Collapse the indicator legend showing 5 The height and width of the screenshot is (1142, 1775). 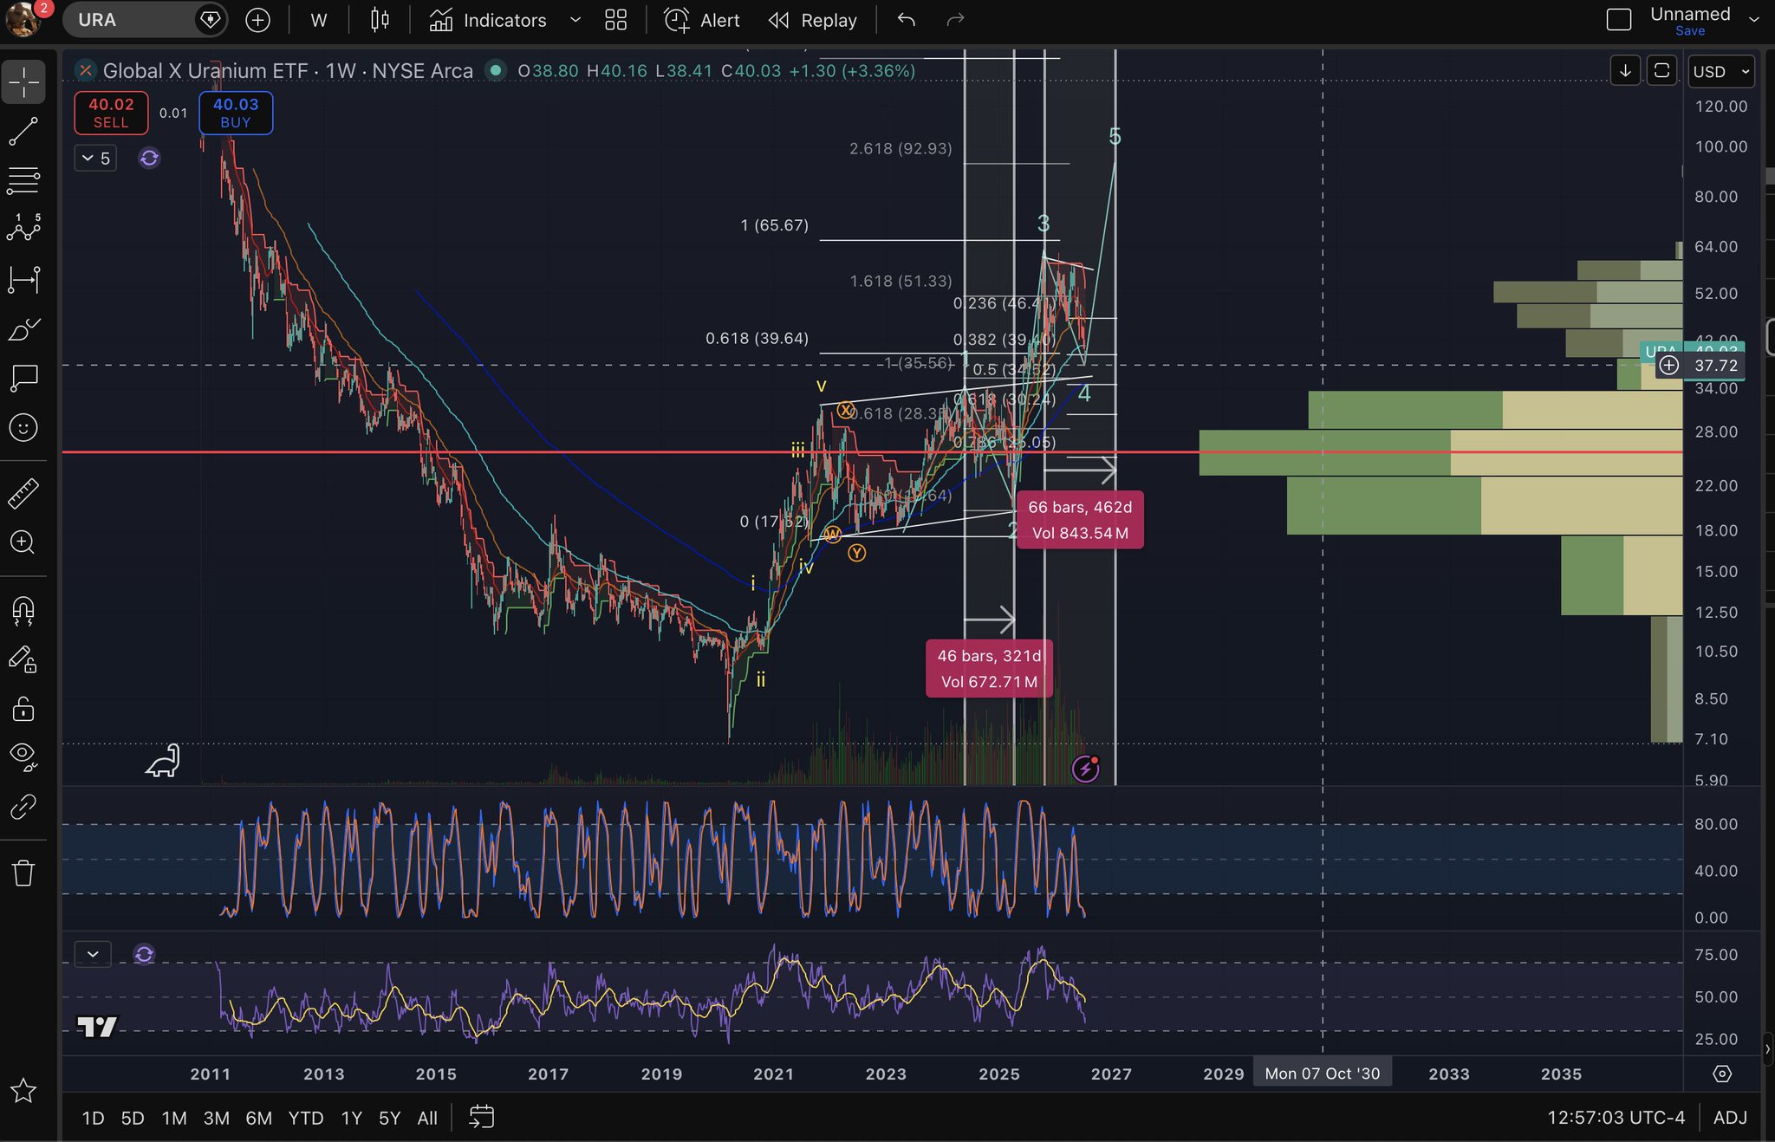point(95,158)
